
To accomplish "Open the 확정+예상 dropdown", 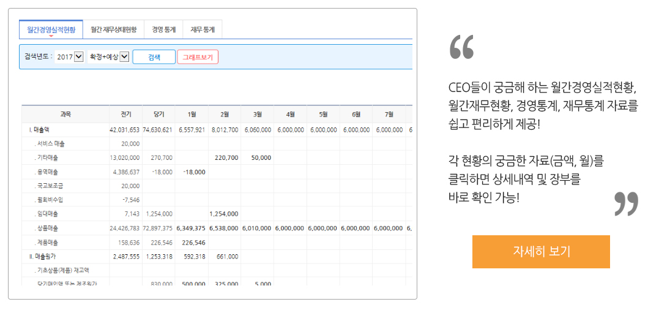I will (109, 57).
